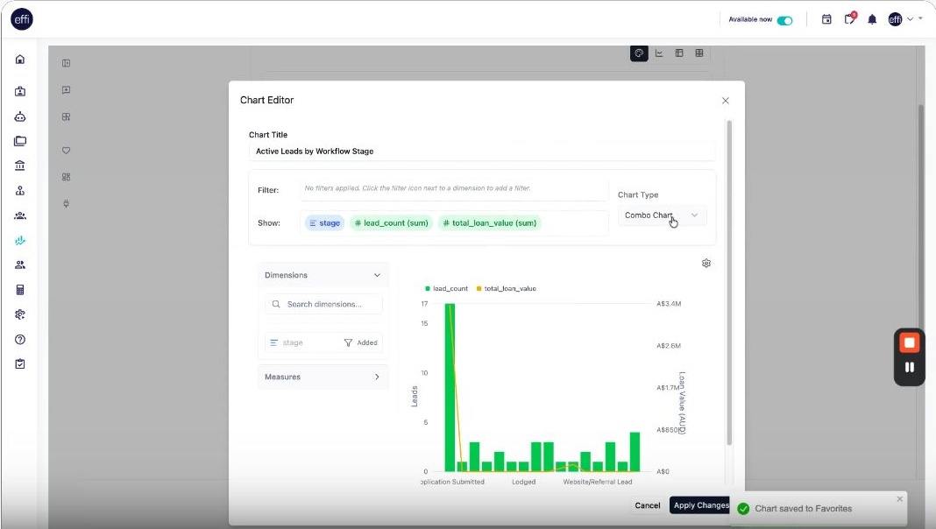The image size is (936, 529).
Task: Click the filter funnel icon beside stage
Action: point(348,343)
